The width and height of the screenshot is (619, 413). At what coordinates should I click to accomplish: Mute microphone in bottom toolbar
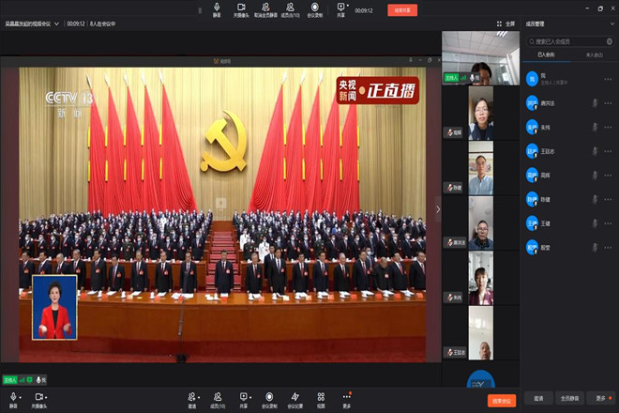coord(13,400)
